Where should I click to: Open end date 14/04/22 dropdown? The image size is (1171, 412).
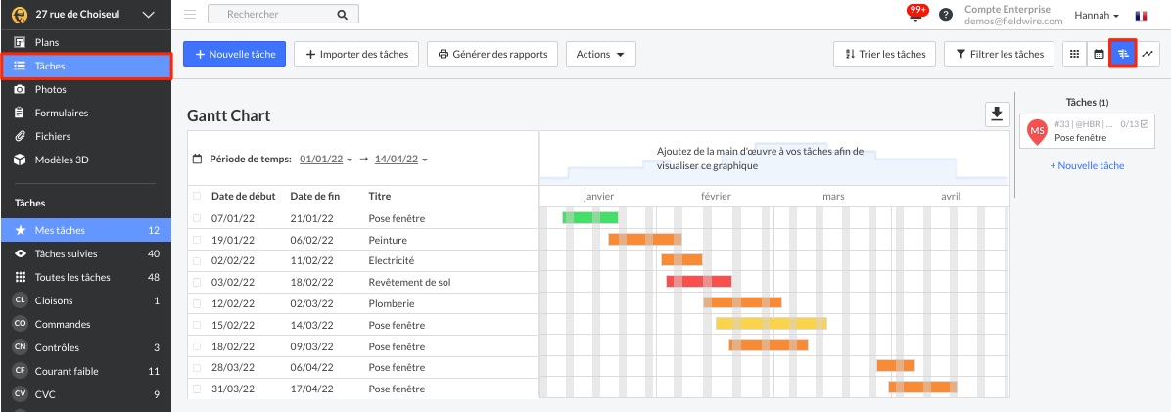[401, 159]
